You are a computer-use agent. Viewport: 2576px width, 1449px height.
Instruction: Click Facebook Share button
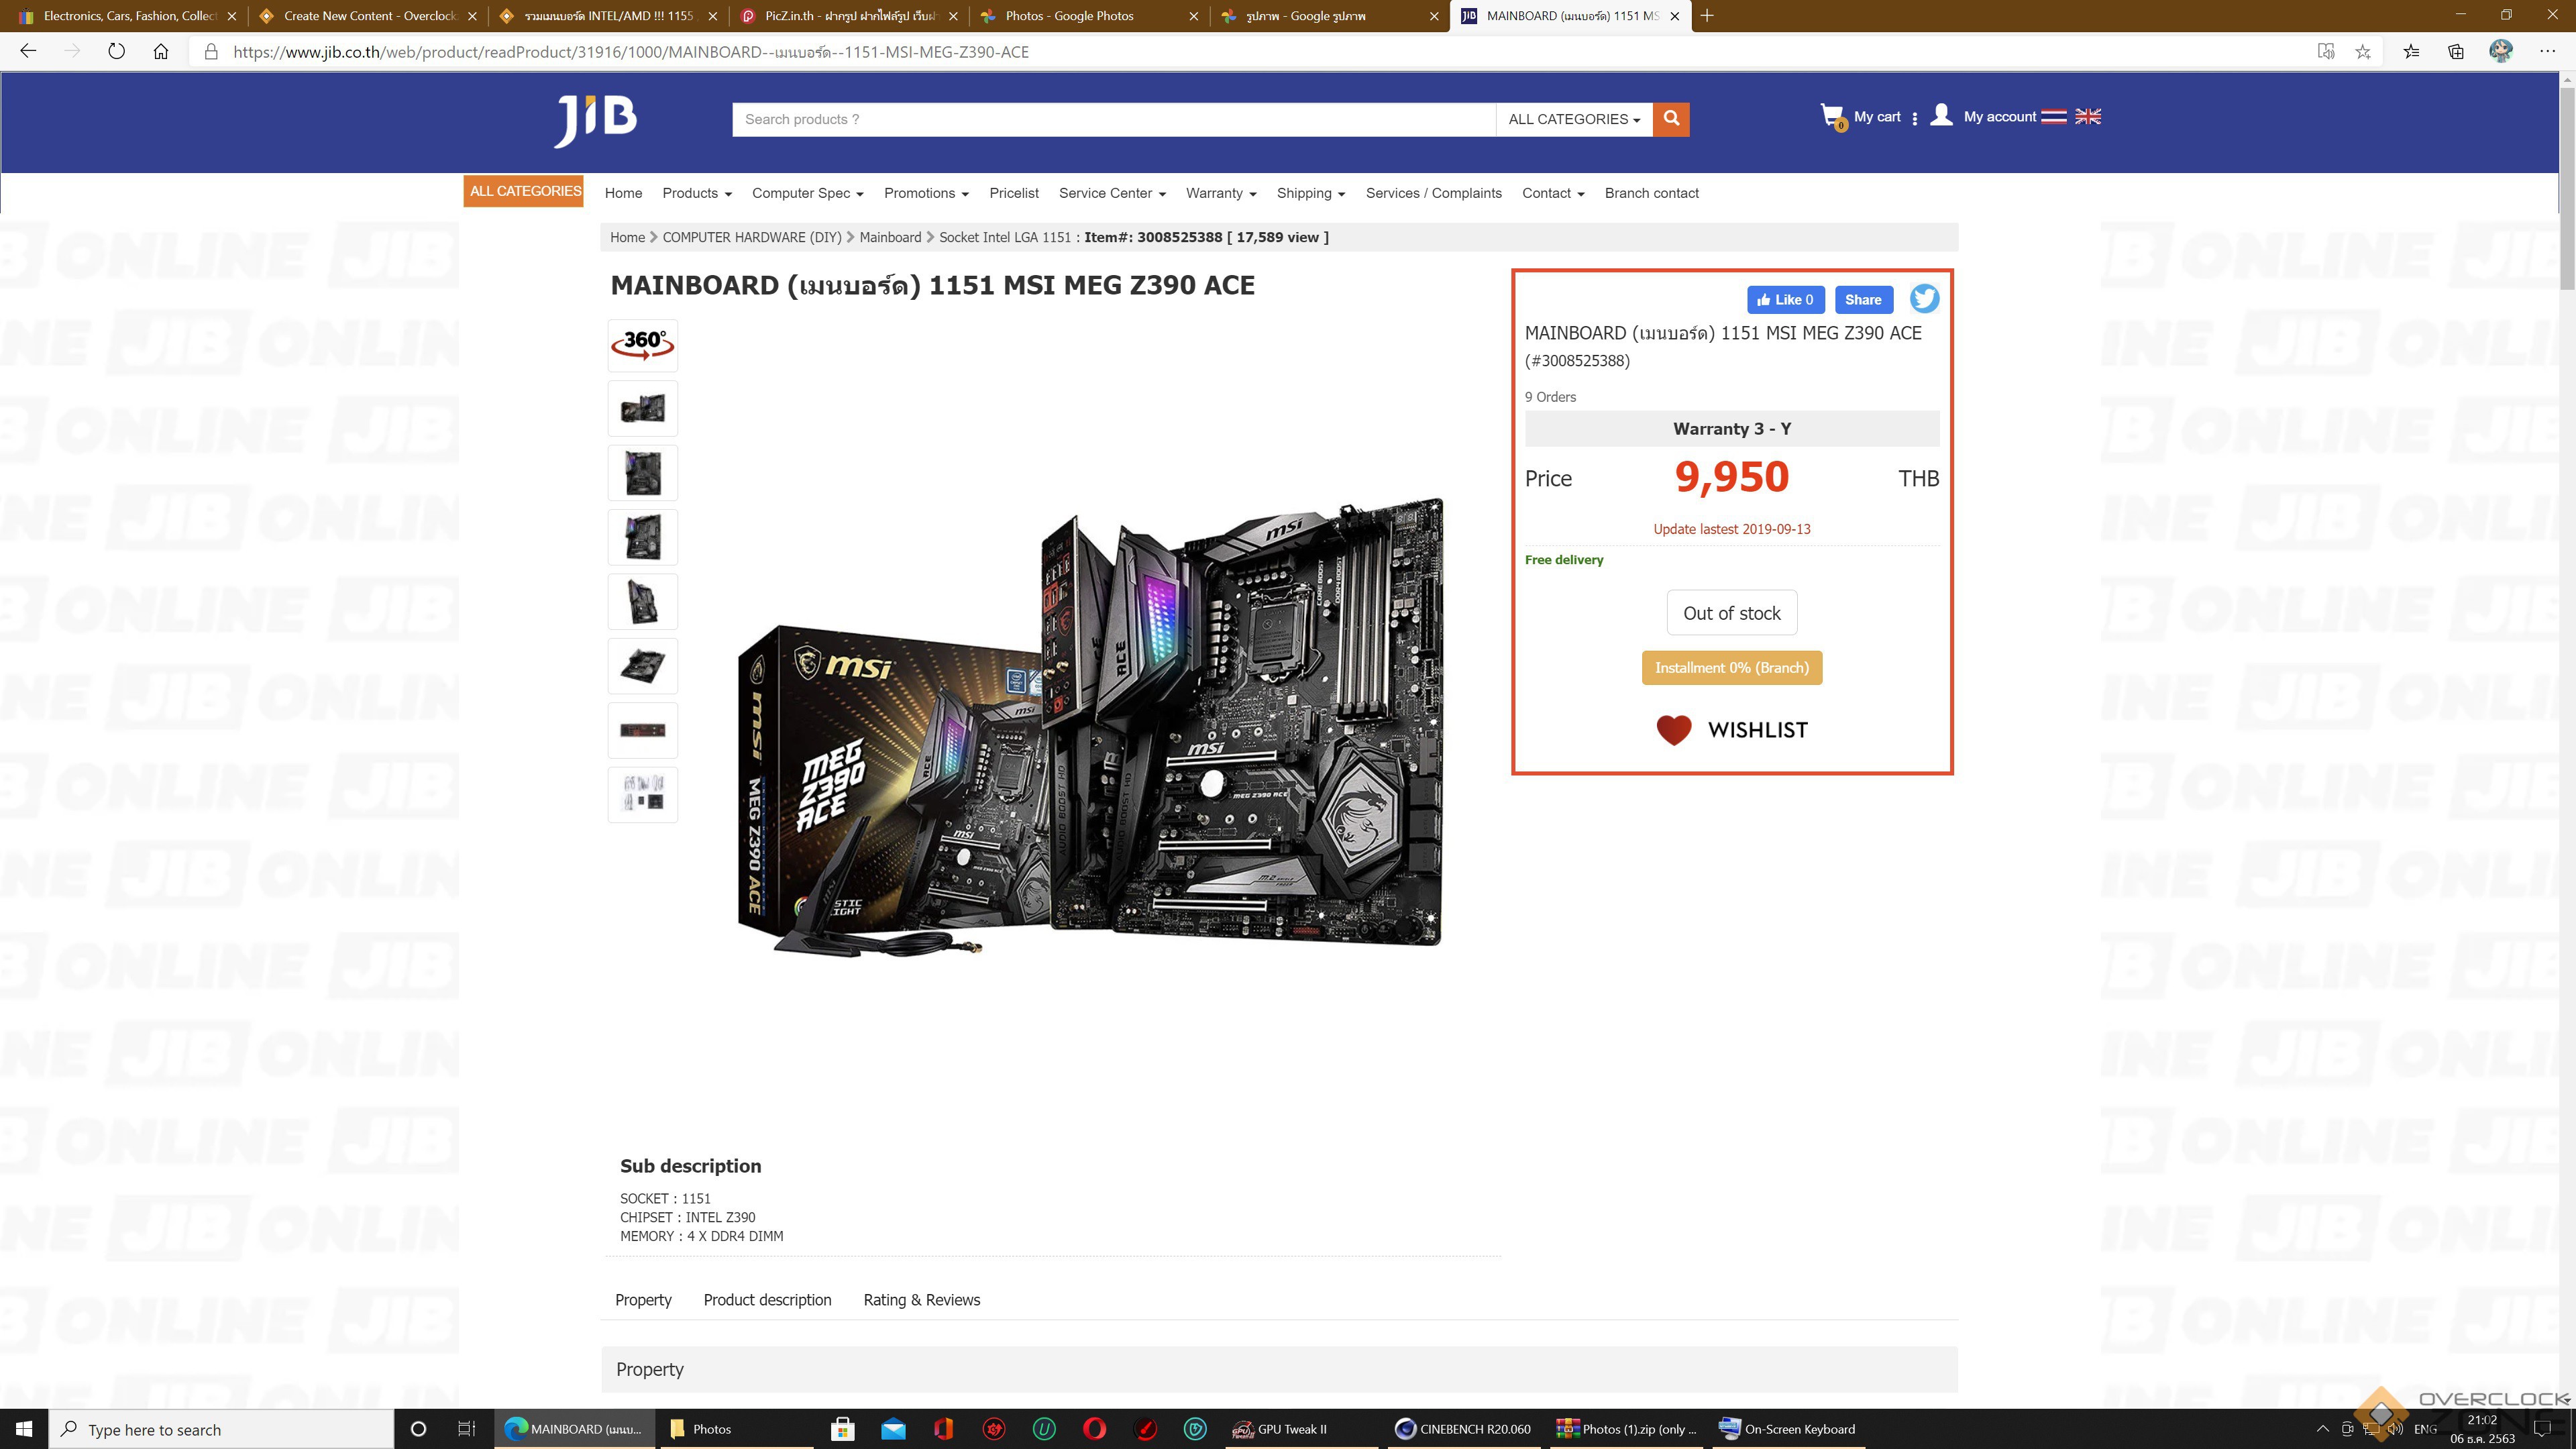coord(1863,300)
